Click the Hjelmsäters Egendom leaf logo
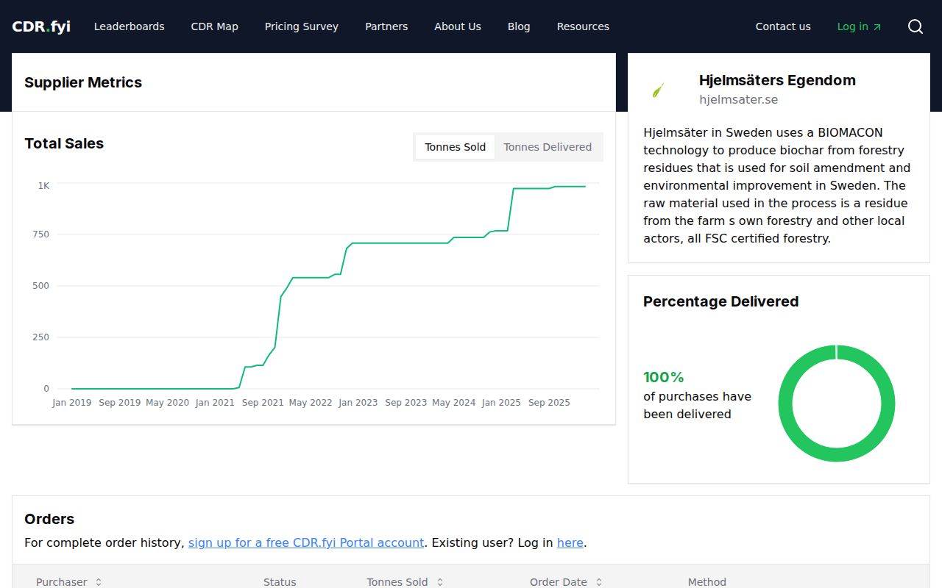Viewport: 942px width, 588px height. (x=658, y=90)
